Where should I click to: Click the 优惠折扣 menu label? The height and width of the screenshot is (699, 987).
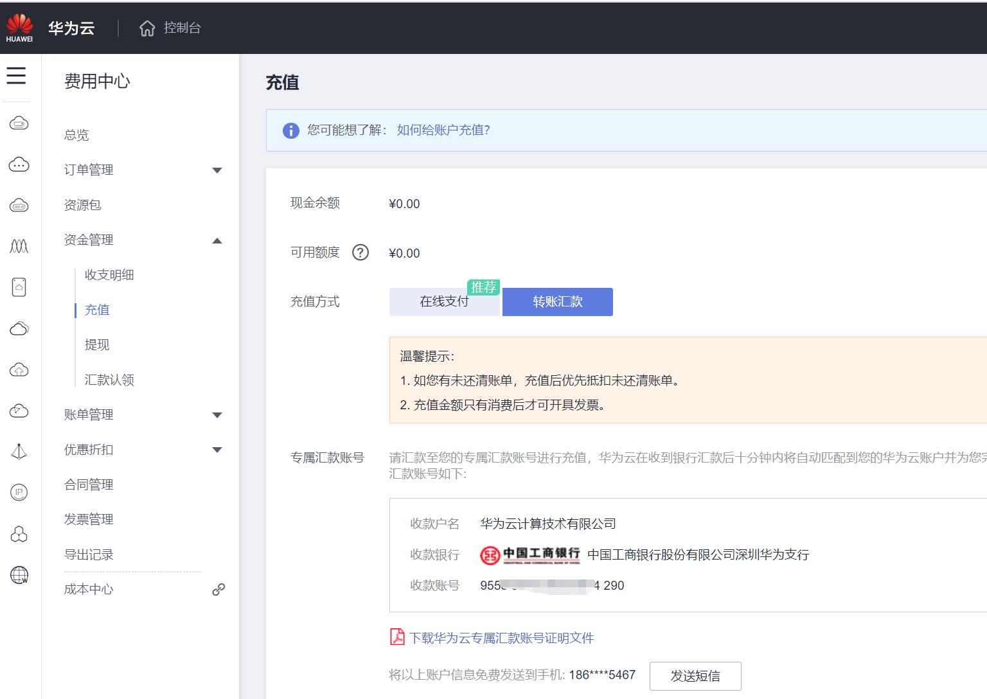tap(89, 450)
